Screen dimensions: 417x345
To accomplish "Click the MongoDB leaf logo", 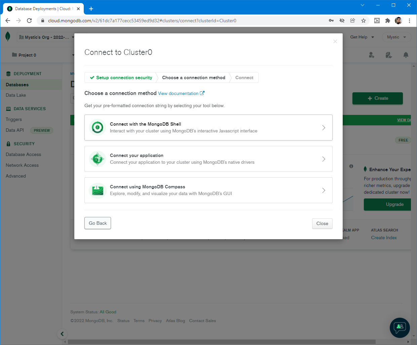I will coord(8,36).
